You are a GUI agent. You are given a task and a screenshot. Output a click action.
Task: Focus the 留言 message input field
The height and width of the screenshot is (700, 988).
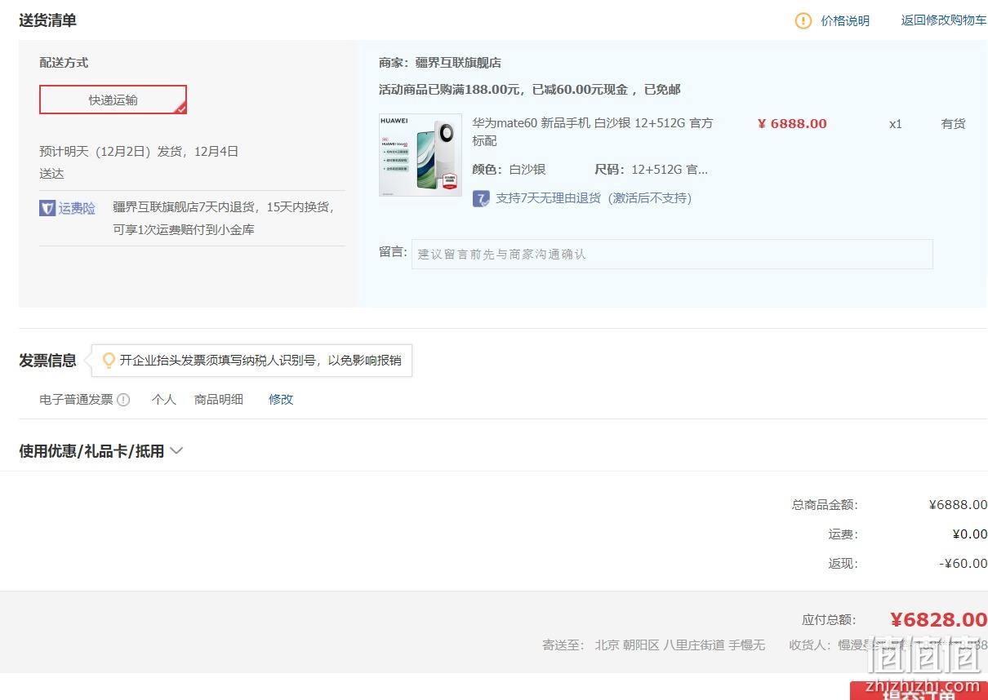[x=672, y=254]
